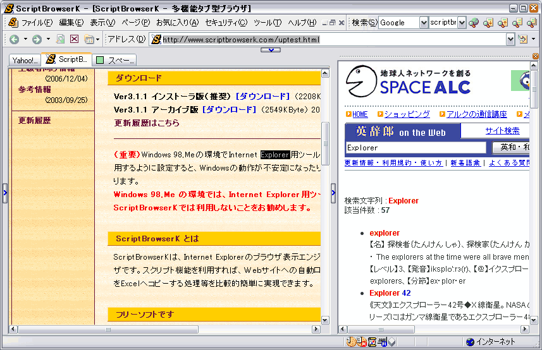The width and height of the screenshot is (542, 350).
Task: Click the page icon at left of address field
Action: point(156,39)
